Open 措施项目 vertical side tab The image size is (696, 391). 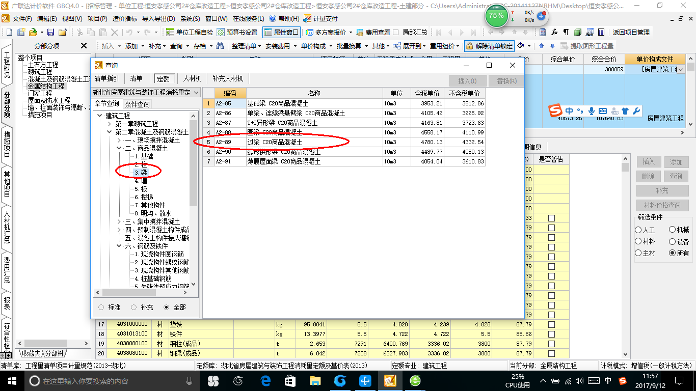click(x=7, y=144)
